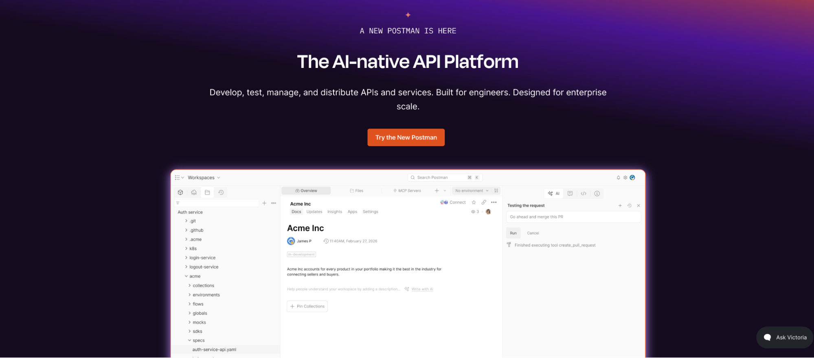
Task: Click the collaborator avatar next to watchers
Action: point(488,212)
